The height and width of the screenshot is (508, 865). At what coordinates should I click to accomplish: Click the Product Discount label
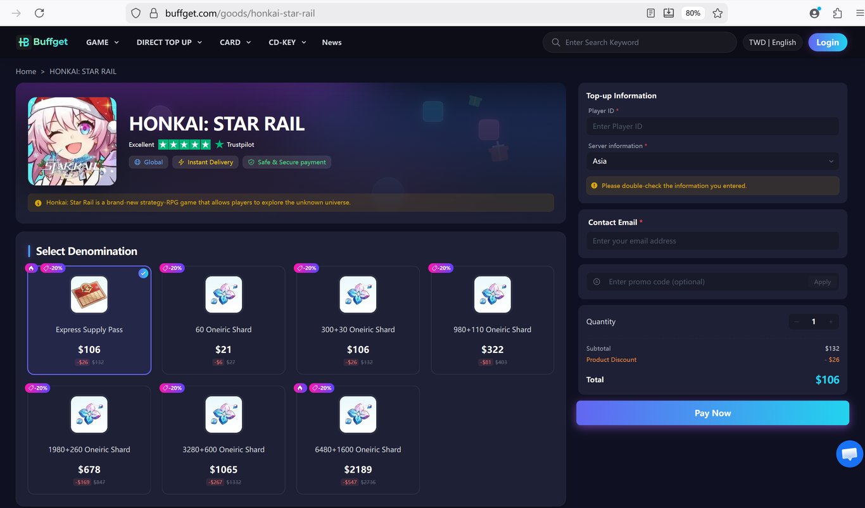click(611, 359)
